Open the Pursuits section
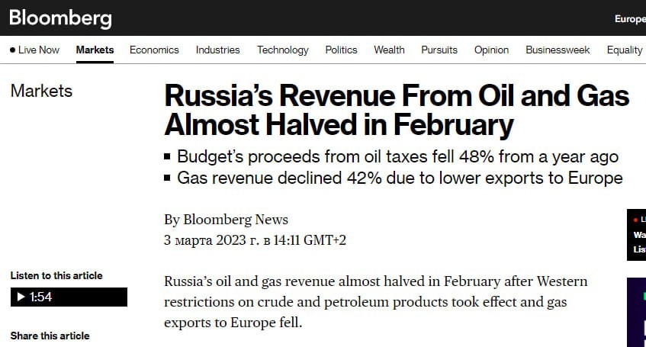The image size is (646, 347). point(439,50)
